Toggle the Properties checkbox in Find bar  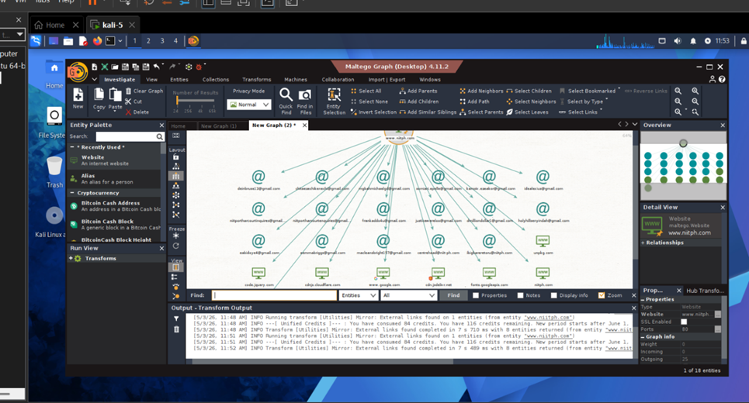(x=475, y=296)
